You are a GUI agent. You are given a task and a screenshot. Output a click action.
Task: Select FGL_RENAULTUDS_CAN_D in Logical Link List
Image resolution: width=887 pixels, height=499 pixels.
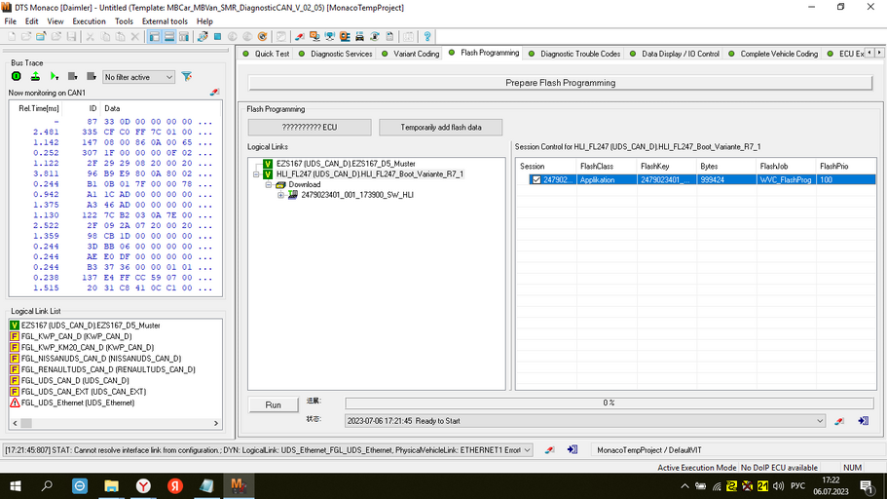click(108, 369)
